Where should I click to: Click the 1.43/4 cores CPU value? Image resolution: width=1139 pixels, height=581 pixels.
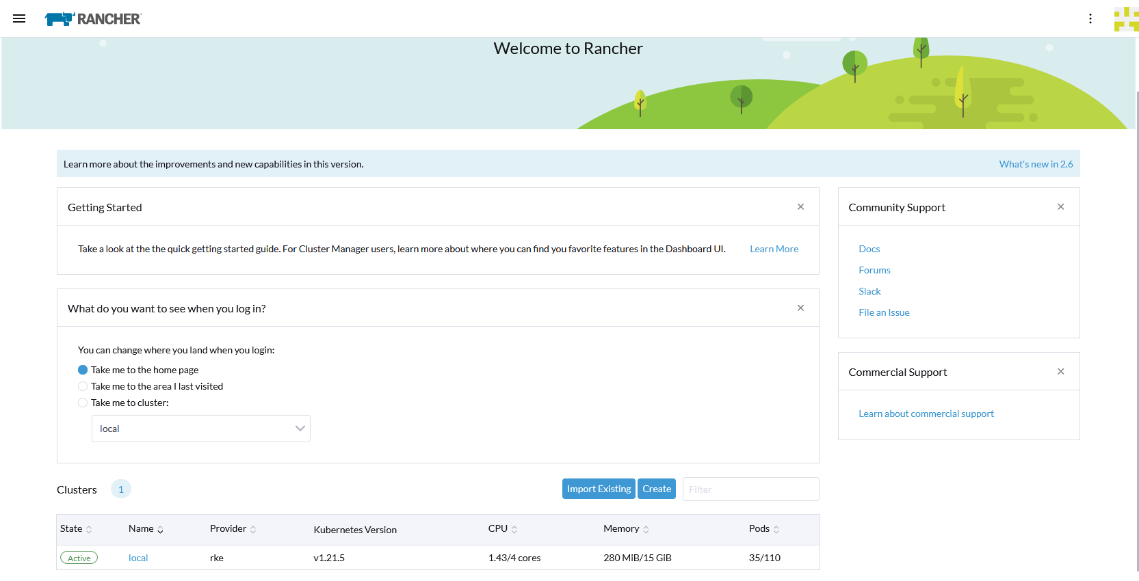(514, 558)
